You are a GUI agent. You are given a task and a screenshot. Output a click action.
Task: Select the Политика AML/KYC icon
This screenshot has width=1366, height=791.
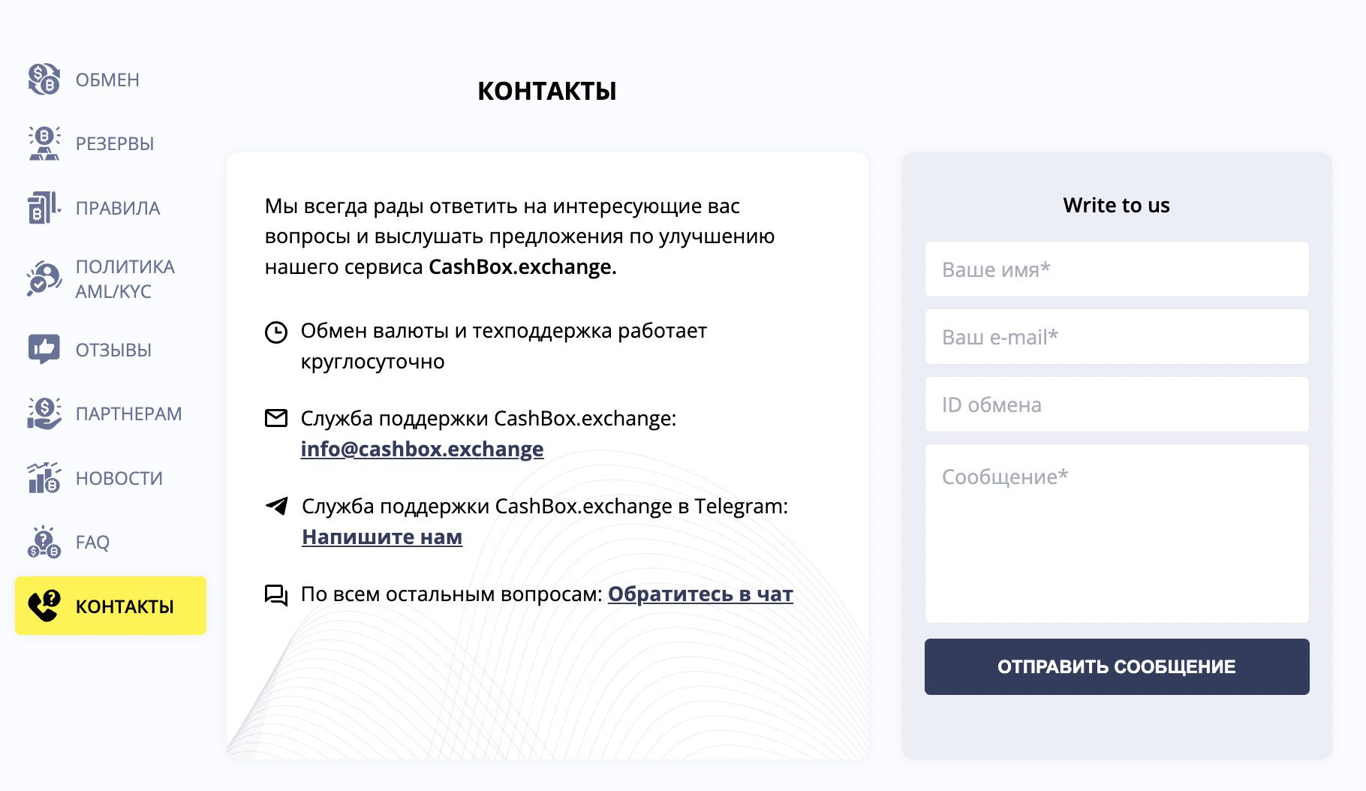(x=44, y=279)
